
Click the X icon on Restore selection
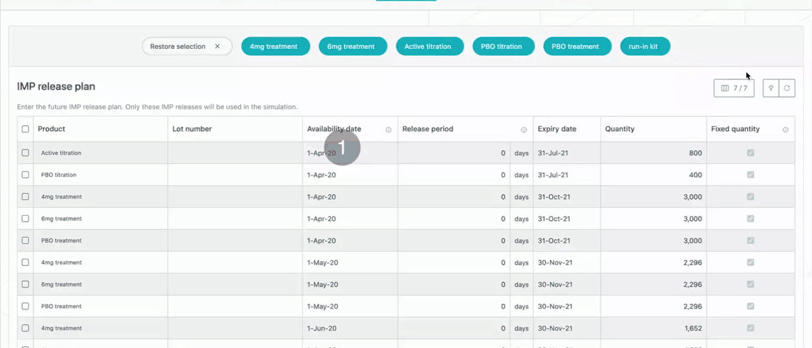(x=217, y=46)
